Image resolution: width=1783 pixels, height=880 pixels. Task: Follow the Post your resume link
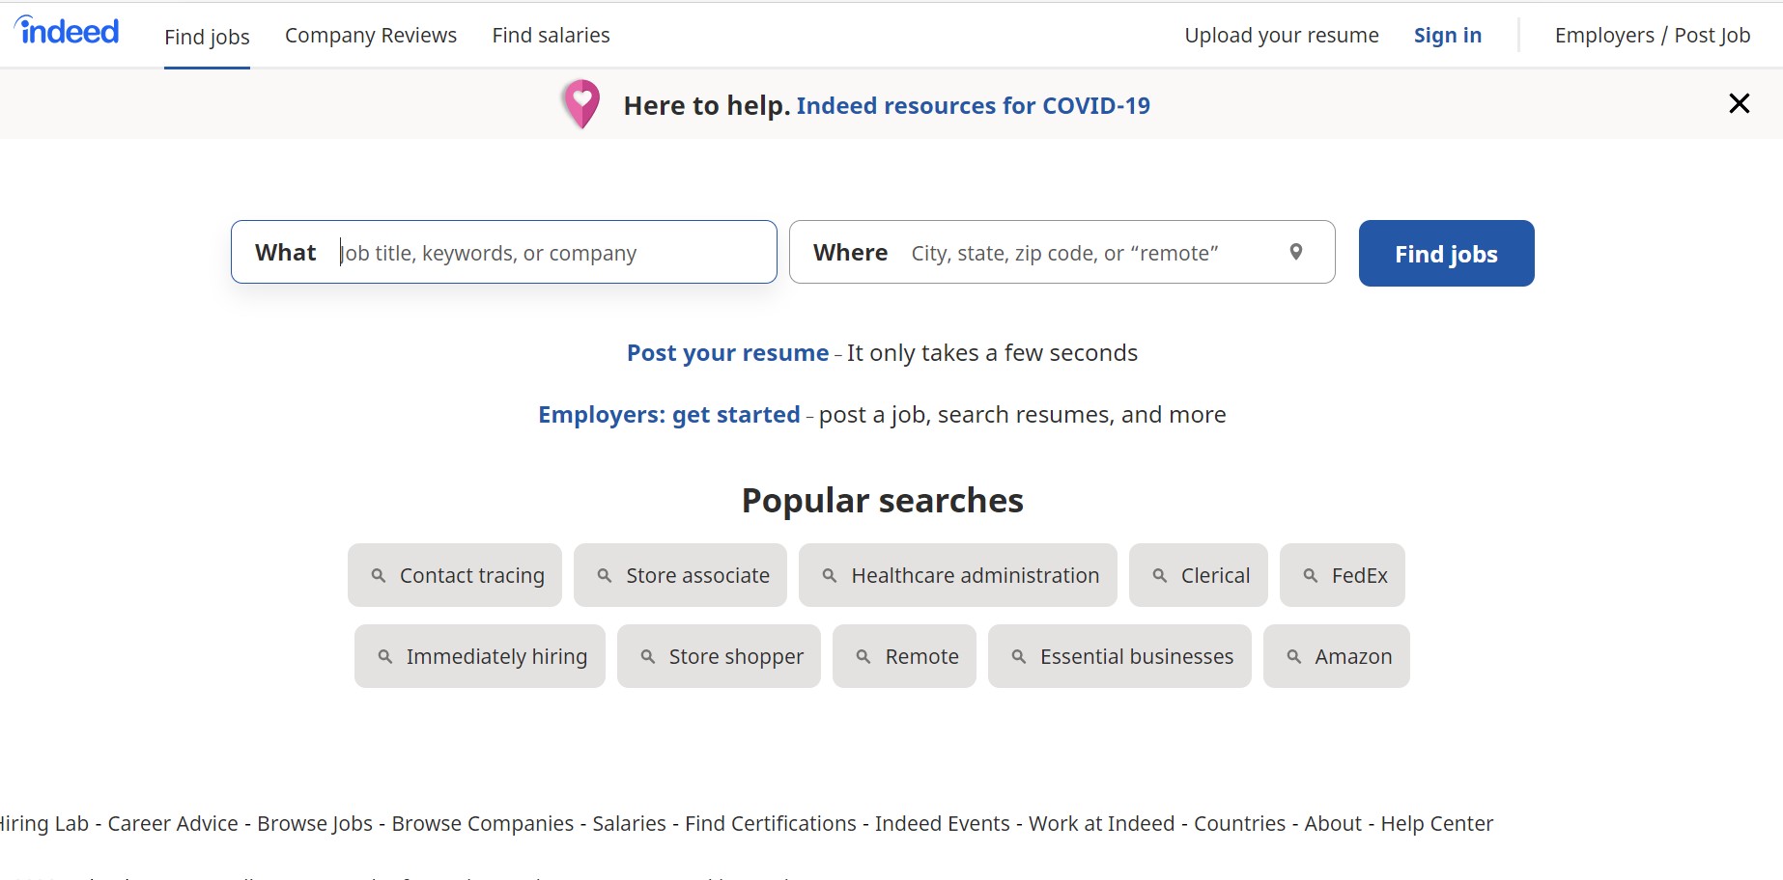coord(728,353)
